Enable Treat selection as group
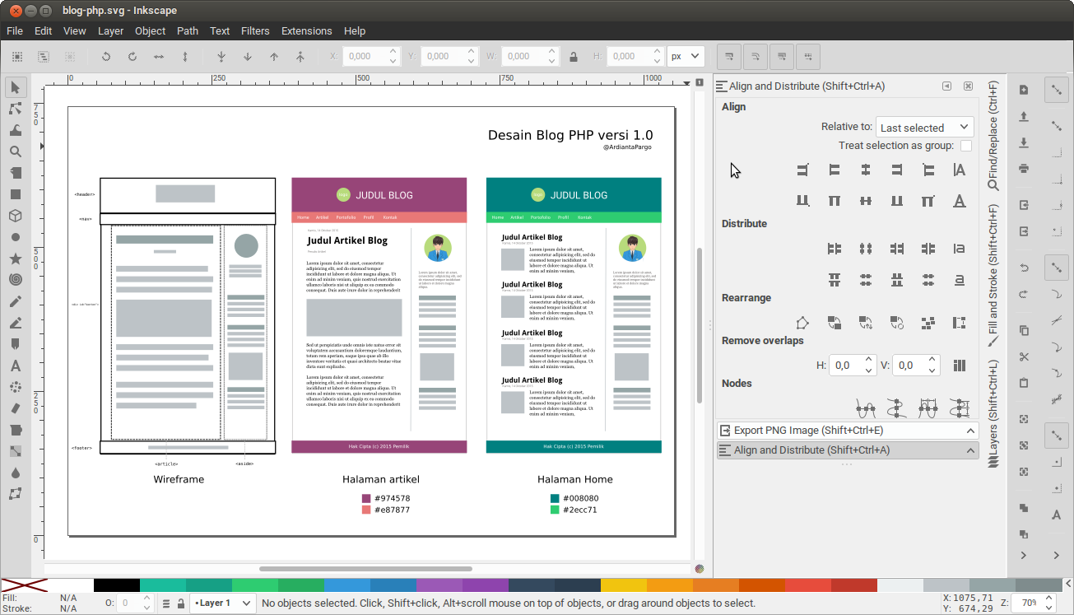 point(965,145)
